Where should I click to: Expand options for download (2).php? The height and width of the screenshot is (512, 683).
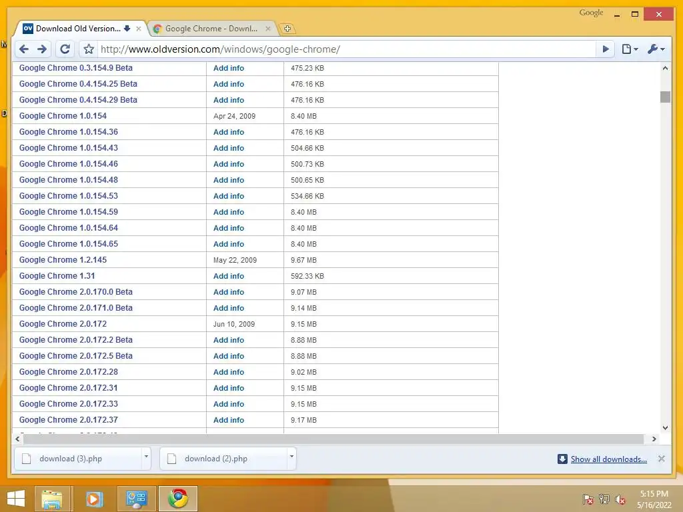point(292,457)
